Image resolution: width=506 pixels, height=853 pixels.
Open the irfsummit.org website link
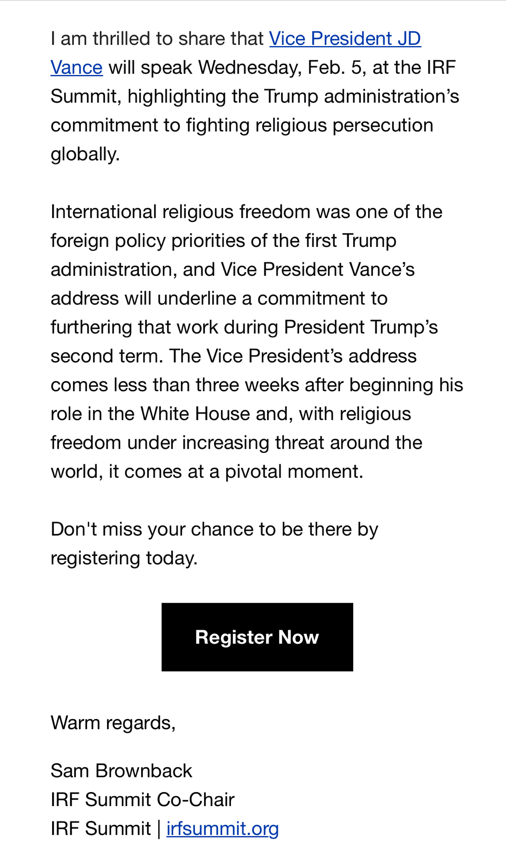pyautogui.click(x=222, y=828)
